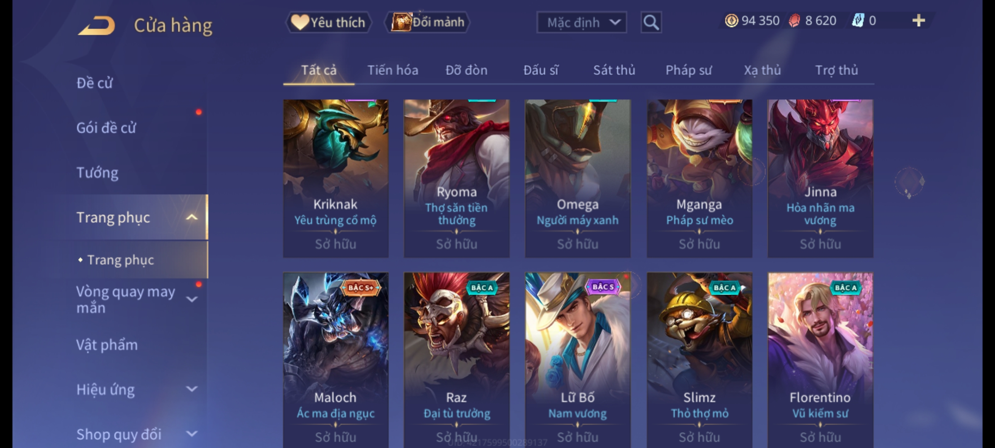Open the search magnifier icon

pos(651,22)
